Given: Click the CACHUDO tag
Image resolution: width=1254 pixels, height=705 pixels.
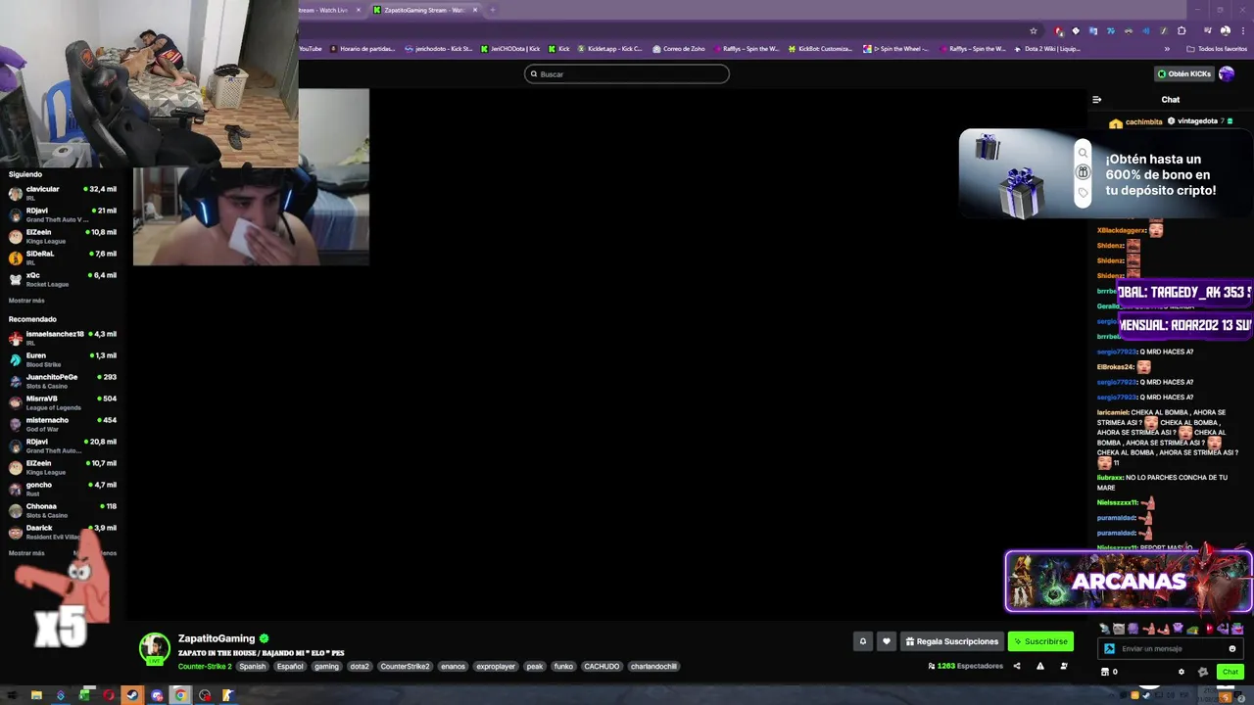Looking at the screenshot, I should [602, 666].
